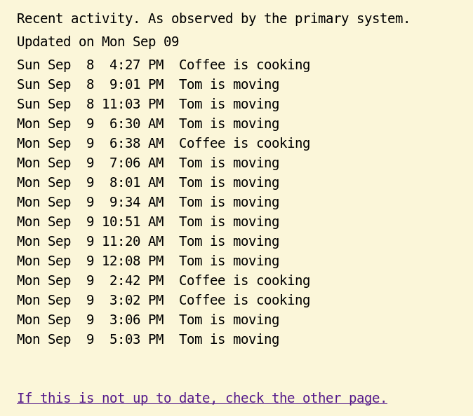This screenshot has height=416, width=473.
Task: Select the Mon 5:03 PM Tom is moving entry
Action: 147,340
